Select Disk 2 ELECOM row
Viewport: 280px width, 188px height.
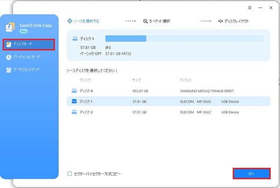(x=168, y=112)
